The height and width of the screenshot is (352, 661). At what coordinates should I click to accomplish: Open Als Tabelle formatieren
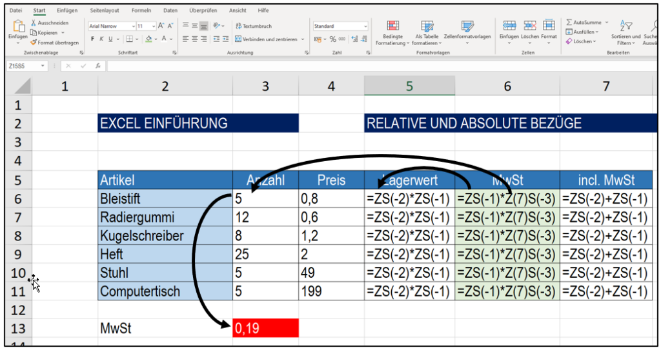[427, 33]
